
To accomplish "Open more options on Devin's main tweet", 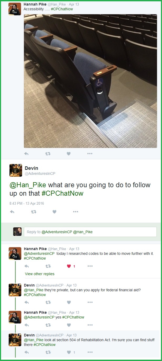I will (x=76, y=212).
